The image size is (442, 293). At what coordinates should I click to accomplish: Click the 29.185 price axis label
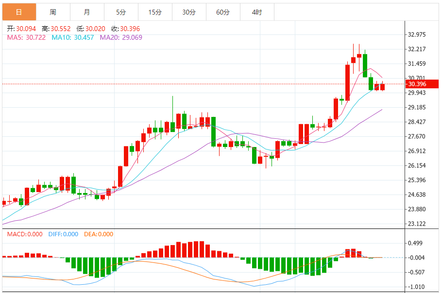point(417,107)
